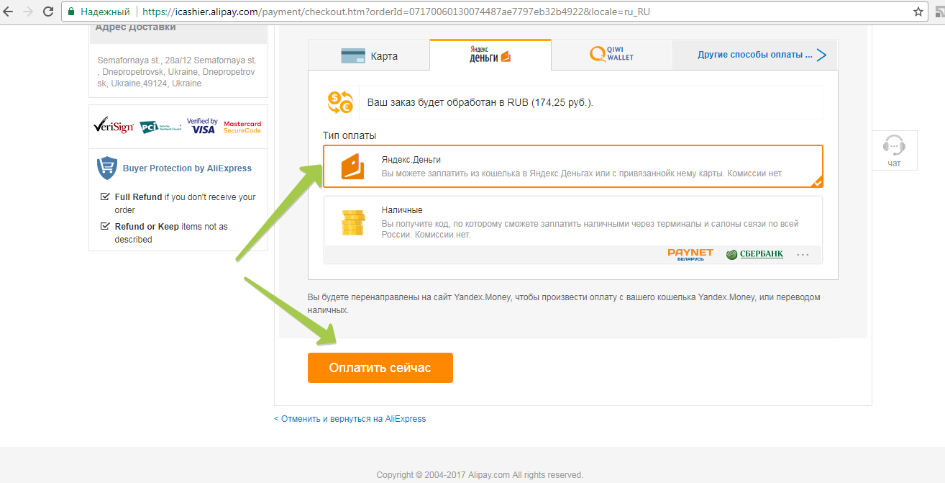Click the QIWI logo icon
Image resolution: width=945 pixels, height=483 pixels.
[596, 55]
